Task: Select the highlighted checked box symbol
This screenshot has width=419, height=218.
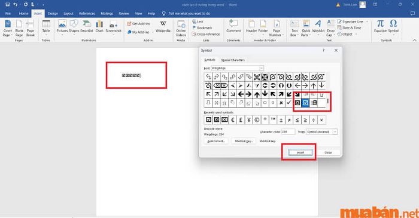Action: click(x=305, y=103)
